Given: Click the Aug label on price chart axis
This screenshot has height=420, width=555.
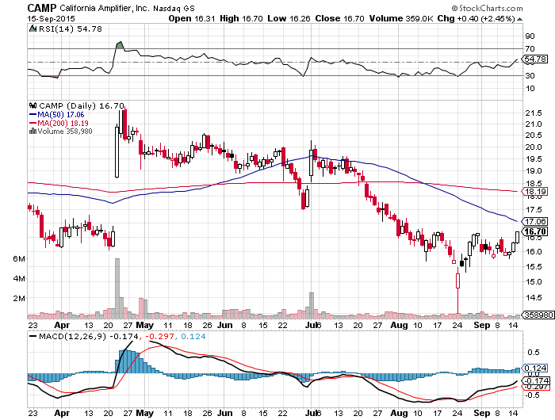Looking at the screenshot, I should click(400, 325).
